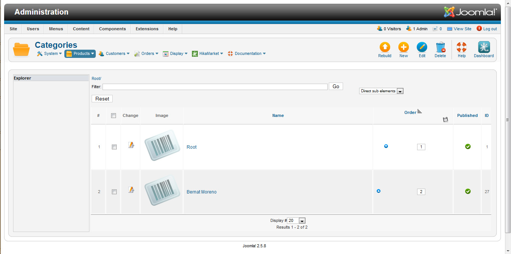511x254 pixels.
Task: Click the Edit pencil toolbar icon
Action: click(x=422, y=47)
